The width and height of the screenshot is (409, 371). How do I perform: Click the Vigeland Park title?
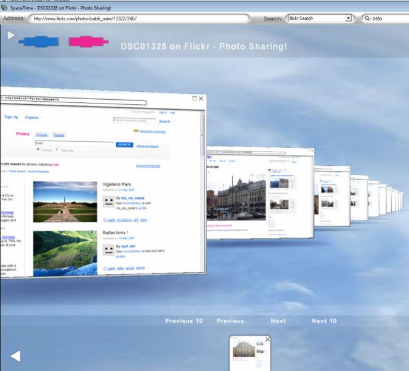tap(116, 184)
